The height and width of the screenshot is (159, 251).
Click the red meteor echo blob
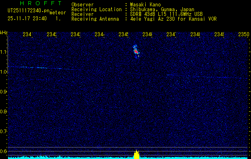tap(136, 51)
